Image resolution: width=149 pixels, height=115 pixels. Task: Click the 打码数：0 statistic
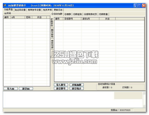click(x=127, y=87)
